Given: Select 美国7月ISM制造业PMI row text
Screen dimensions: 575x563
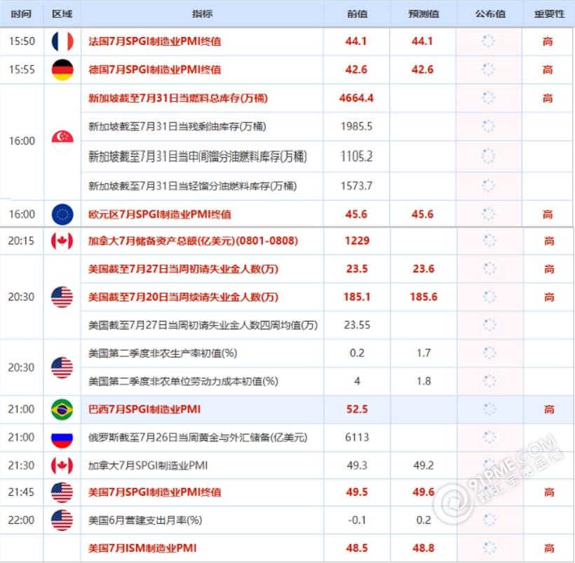Looking at the screenshot, I should coord(142,548).
